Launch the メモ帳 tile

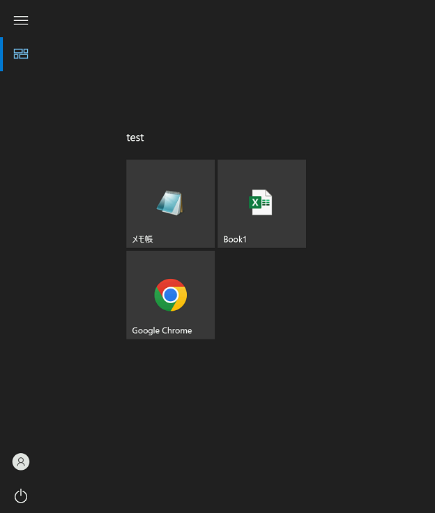pyautogui.click(x=171, y=204)
